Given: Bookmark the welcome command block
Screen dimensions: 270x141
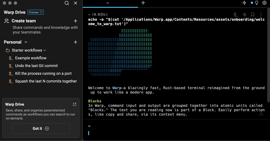Looking at the screenshot, I should pyautogui.click(x=253, y=15).
